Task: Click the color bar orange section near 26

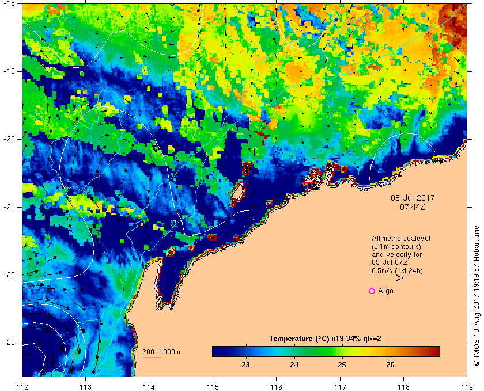Action: point(391,351)
